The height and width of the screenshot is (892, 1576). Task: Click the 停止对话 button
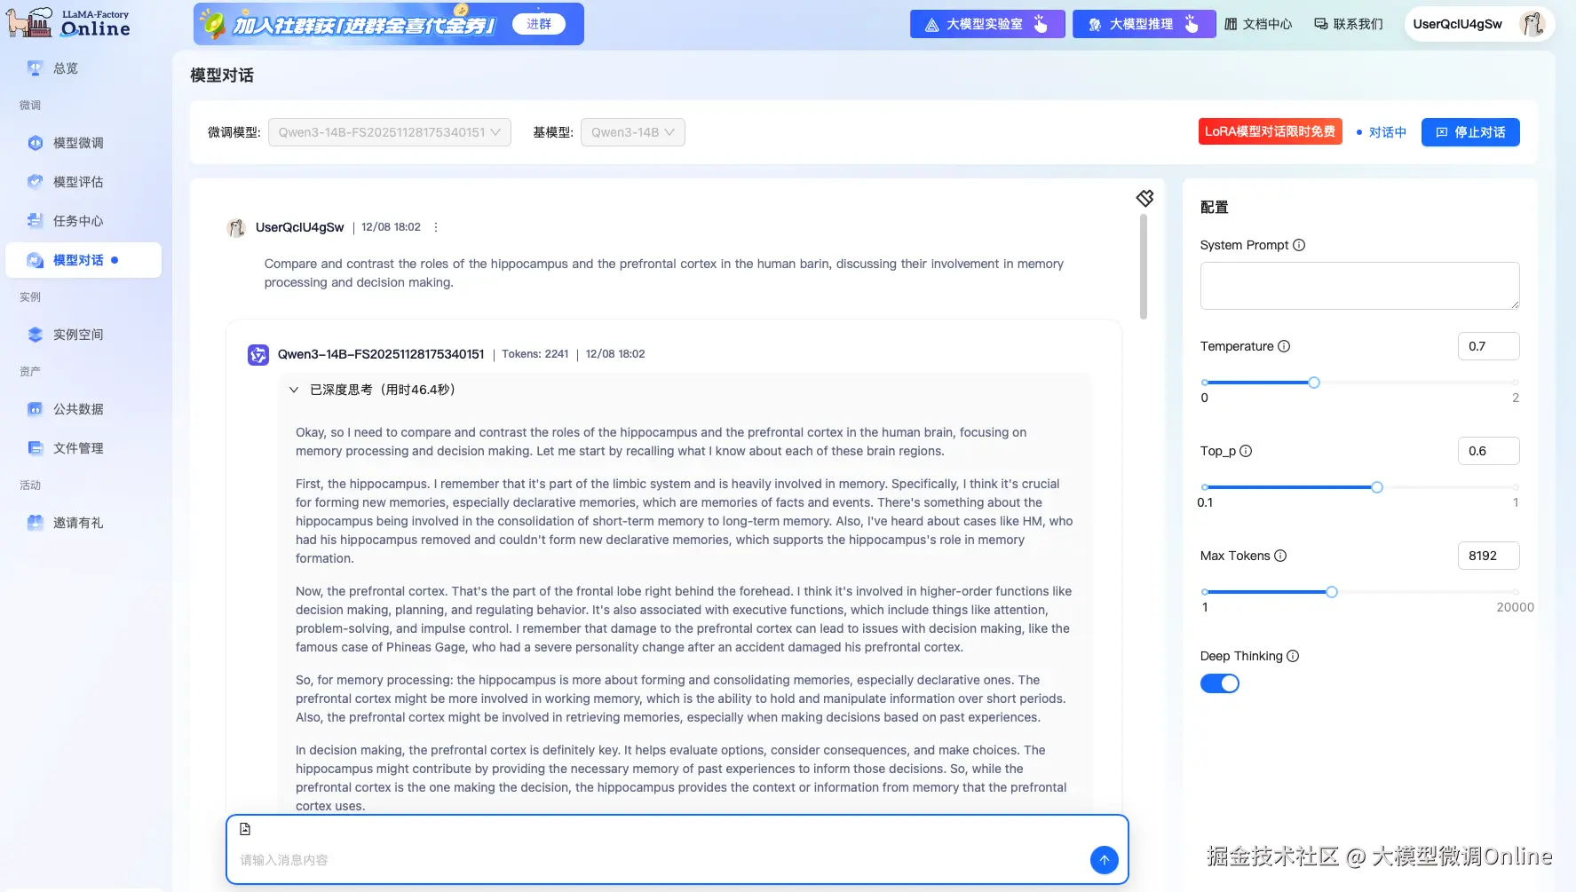point(1470,132)
